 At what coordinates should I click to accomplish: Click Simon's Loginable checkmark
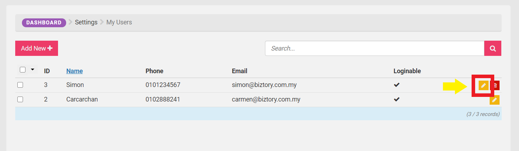397,85
